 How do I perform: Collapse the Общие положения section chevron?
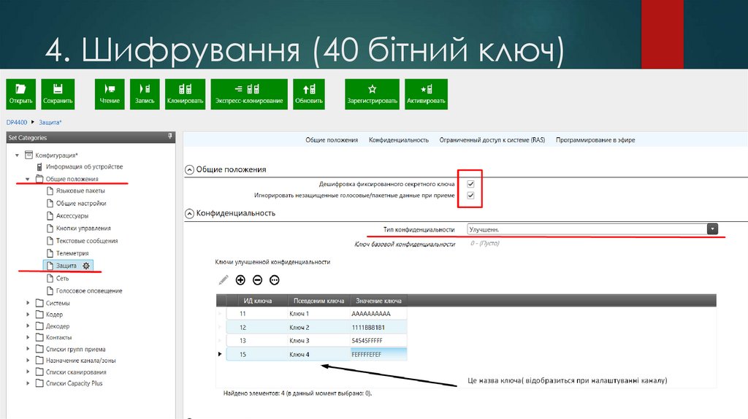coord(189,169)
